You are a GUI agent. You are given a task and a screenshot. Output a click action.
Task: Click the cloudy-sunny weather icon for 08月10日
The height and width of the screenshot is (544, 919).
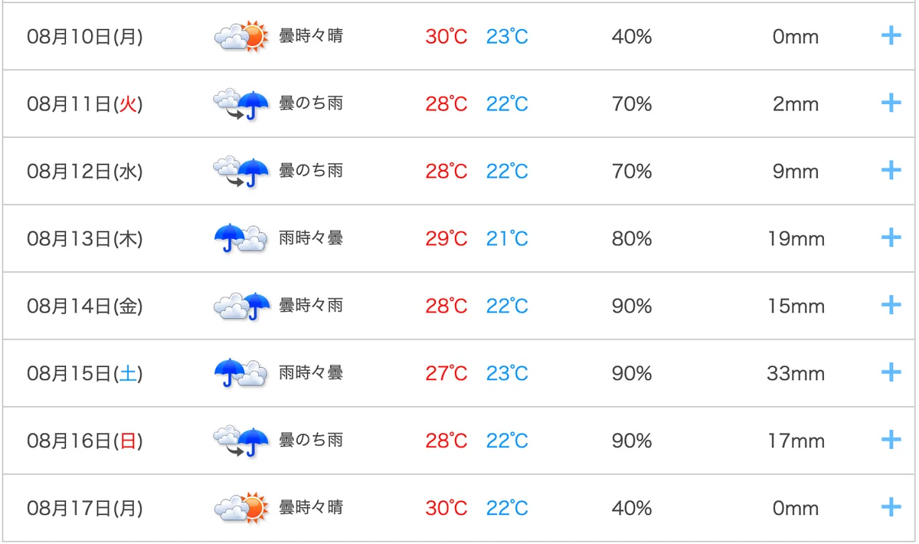241,36
